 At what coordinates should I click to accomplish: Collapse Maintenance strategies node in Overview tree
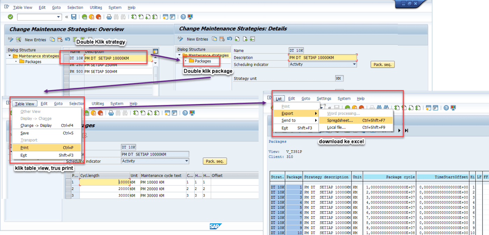click(9, 56)
